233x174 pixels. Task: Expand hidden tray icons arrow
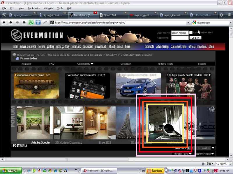click(167, 171)
